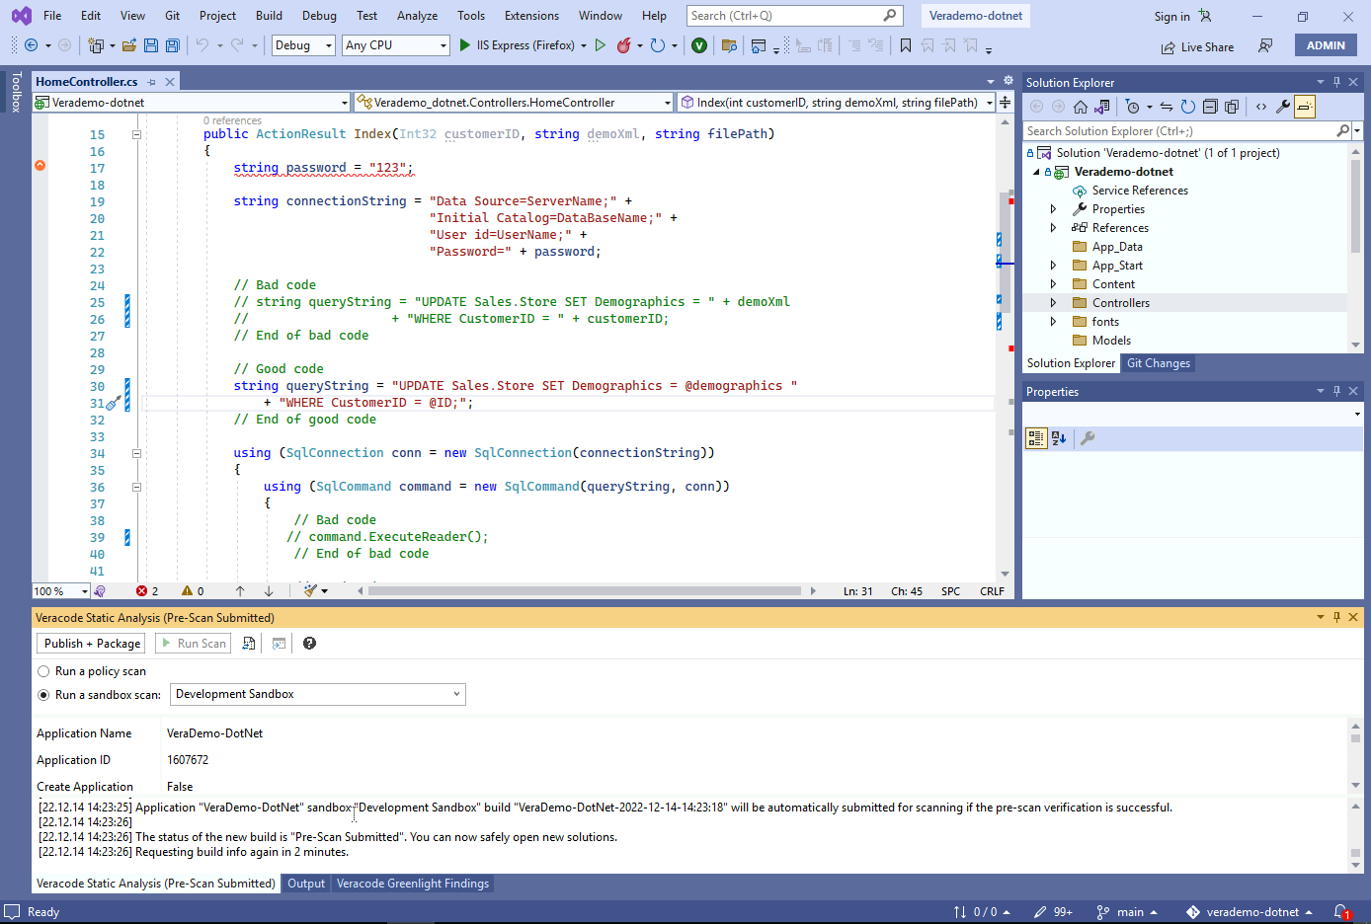Click the View Code angle-brackets icon
Screen dimensions: 1371x924
[x=1261, y=107]
